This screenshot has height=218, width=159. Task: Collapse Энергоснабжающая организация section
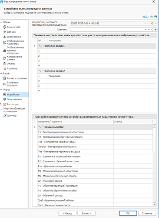(1, 110)
